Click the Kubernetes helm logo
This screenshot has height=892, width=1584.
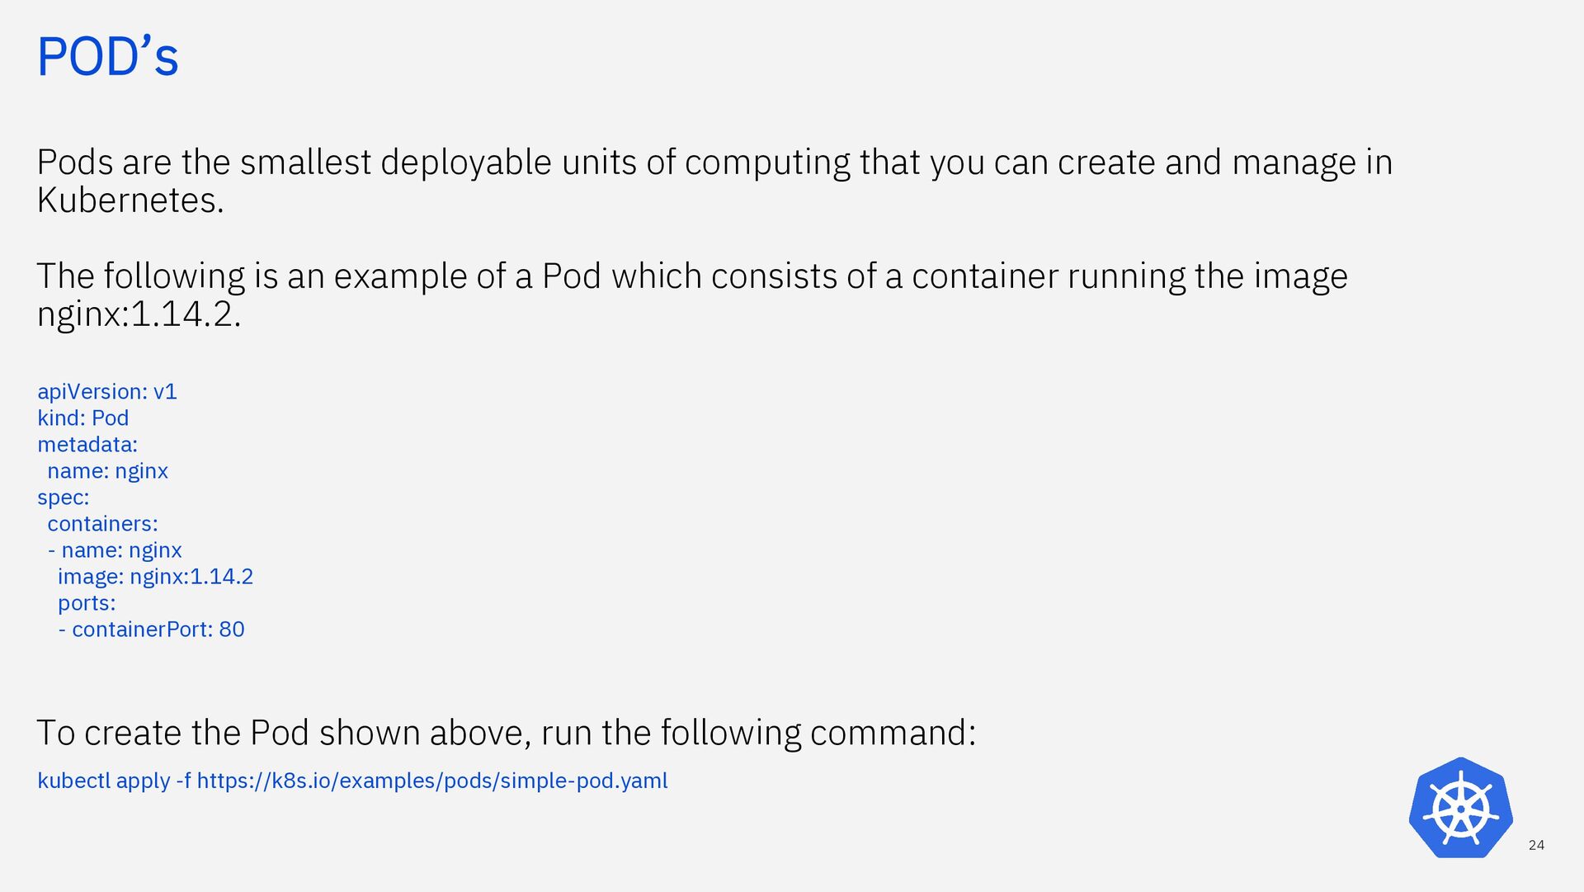pos(1460,808)
